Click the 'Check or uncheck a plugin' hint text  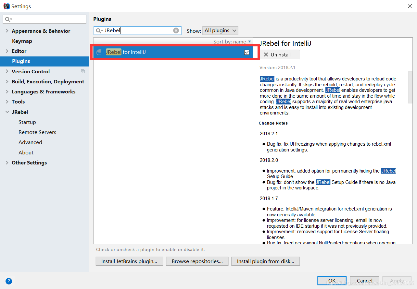click(x=150, y=249)
